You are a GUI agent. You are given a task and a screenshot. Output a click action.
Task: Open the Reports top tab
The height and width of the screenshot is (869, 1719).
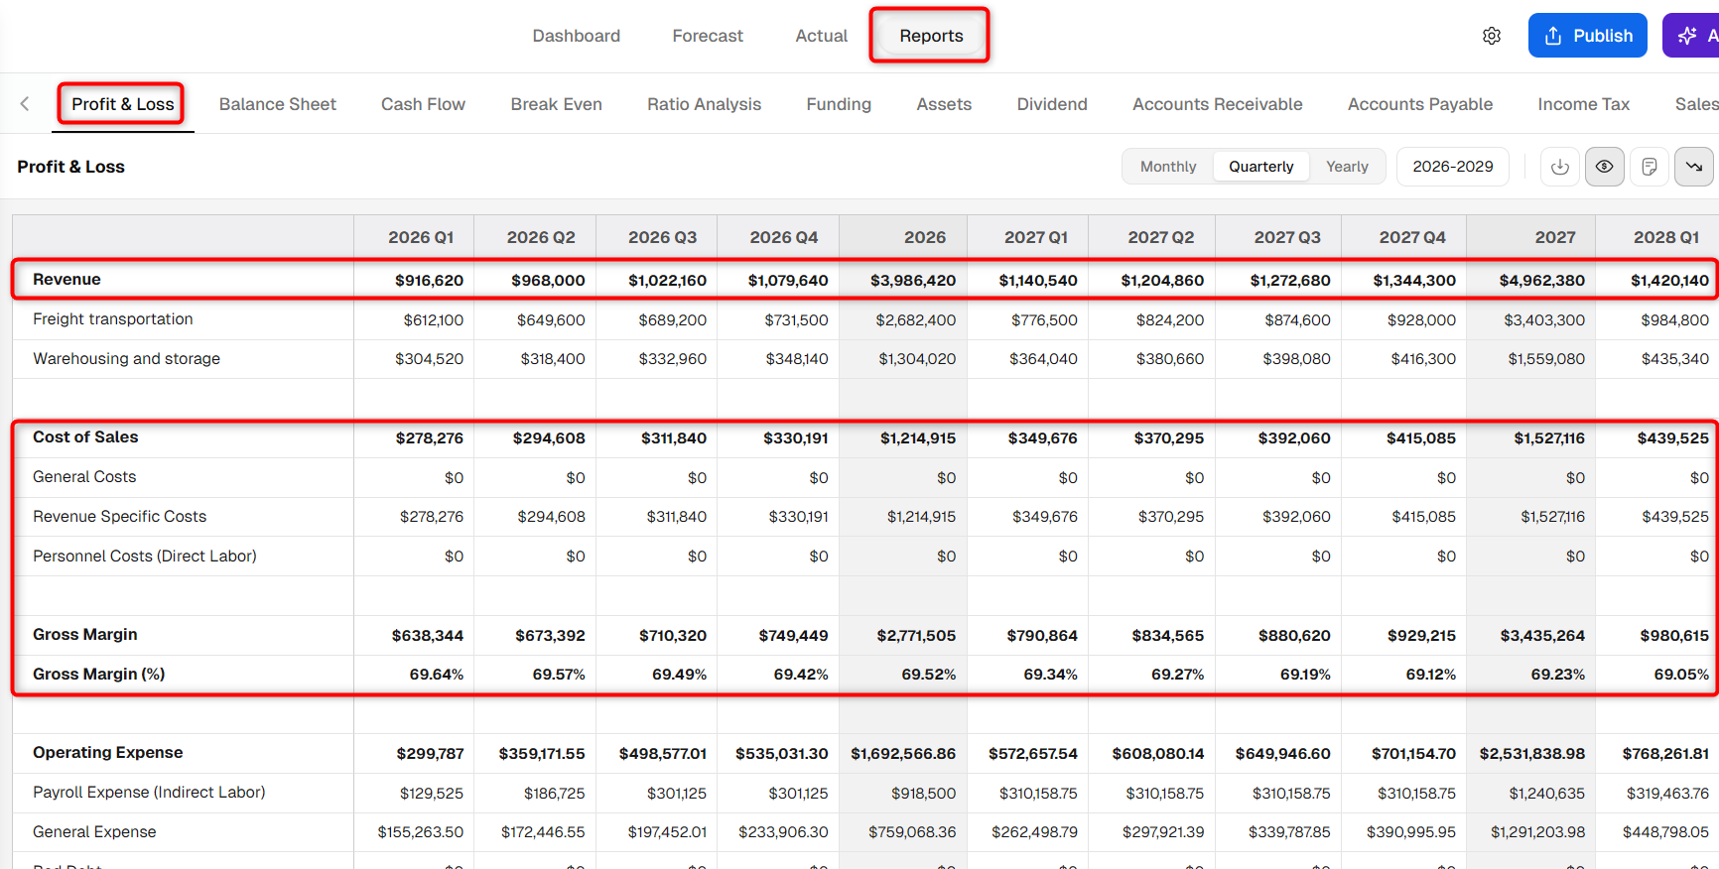tap(931, 36)
